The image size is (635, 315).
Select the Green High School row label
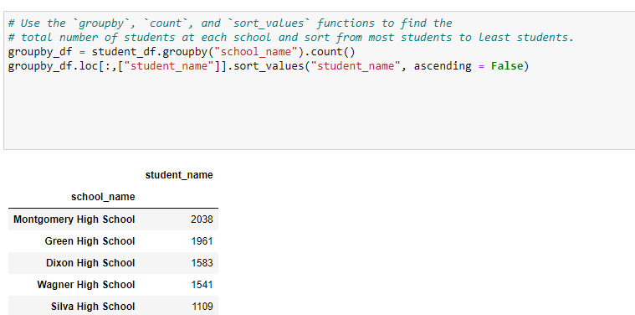pos(90,241)
